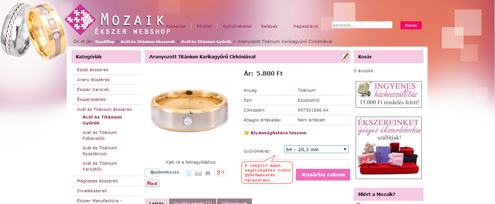Click the Ingyenes házhozszállítás banner
The height and width of the screenshot is (204, 495).
(389, 94)
